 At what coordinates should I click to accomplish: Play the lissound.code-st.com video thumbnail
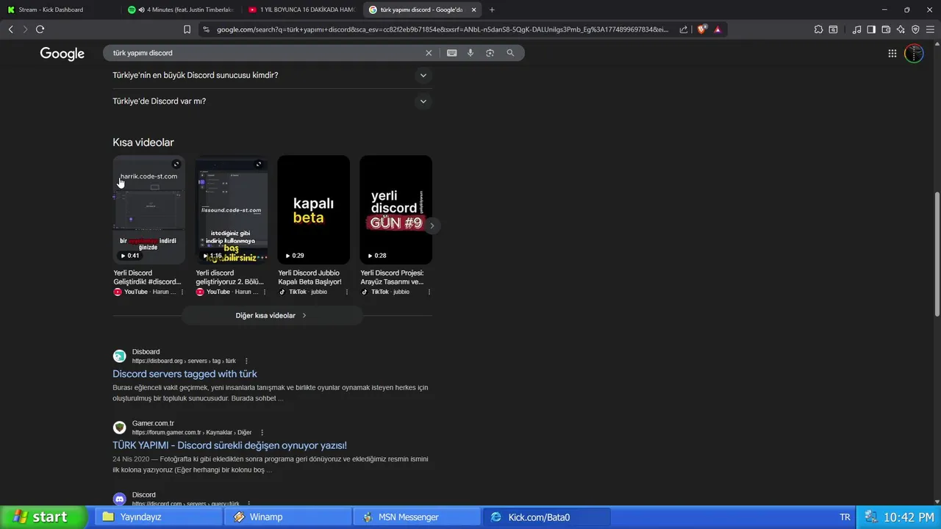[231, 209]
